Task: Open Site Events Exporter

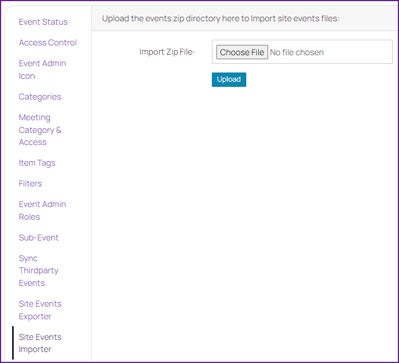Action: pyautogui.click(x=40, y=310)
